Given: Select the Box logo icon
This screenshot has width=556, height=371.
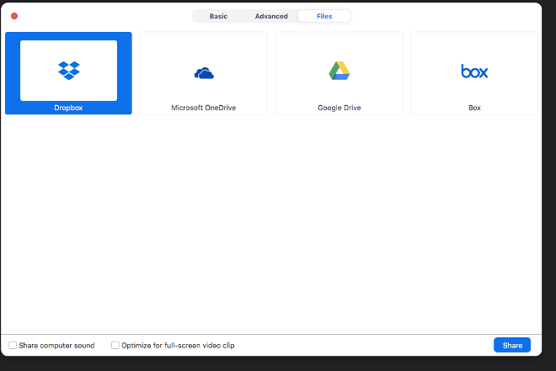Looking at the screenshot, I should 474,72.
